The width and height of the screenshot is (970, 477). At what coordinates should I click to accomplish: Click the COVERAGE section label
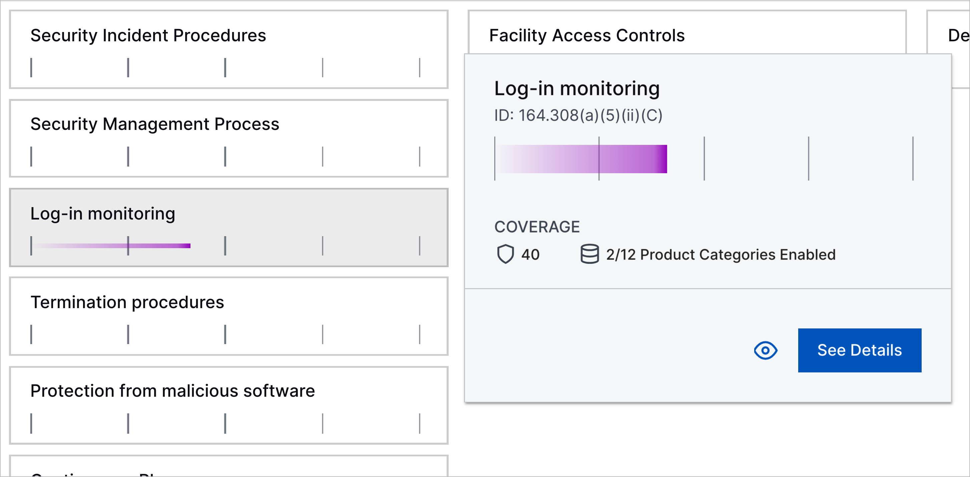[x=537, y=226]
